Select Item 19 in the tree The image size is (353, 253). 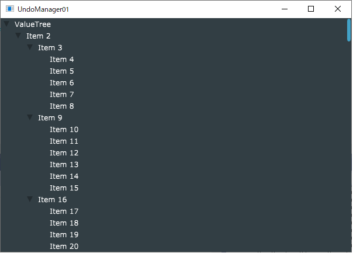click(x=64, y=235)
